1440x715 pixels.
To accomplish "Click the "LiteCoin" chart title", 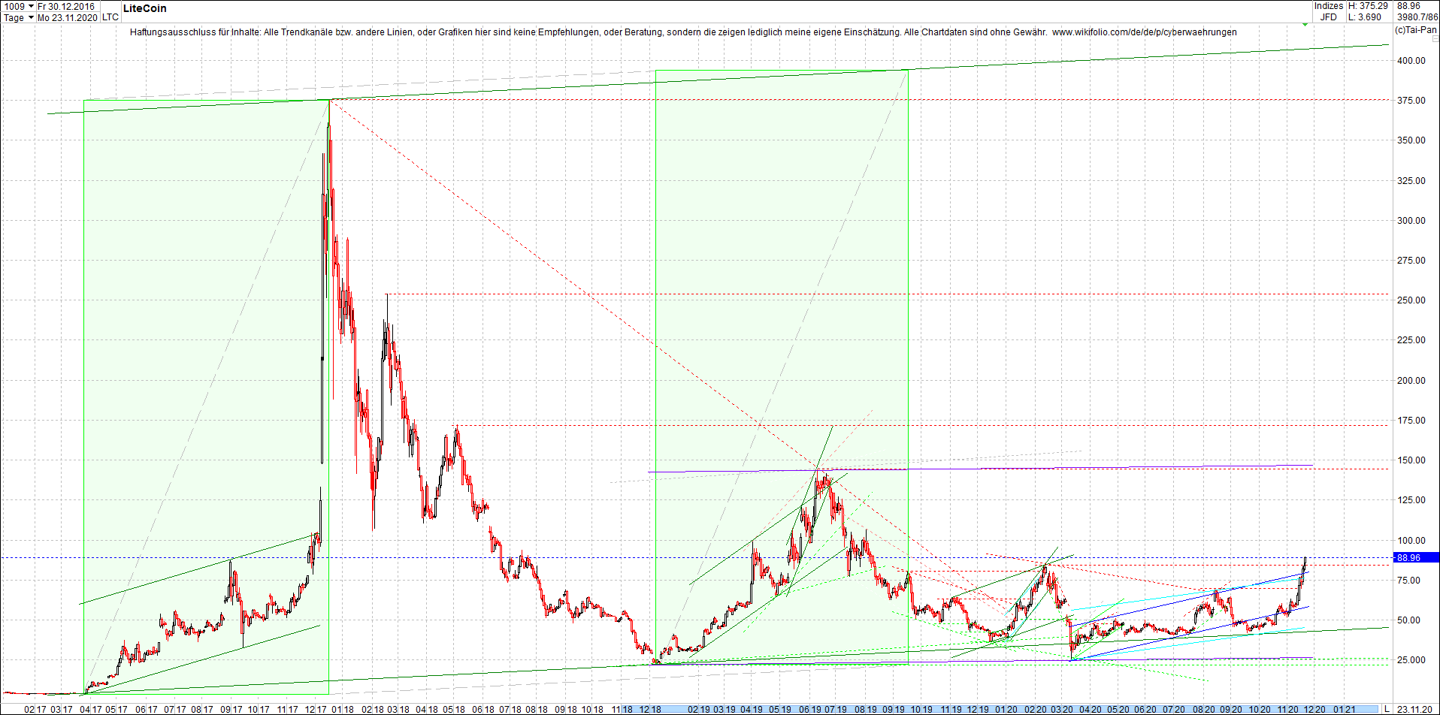I will [x=144, y=8].
